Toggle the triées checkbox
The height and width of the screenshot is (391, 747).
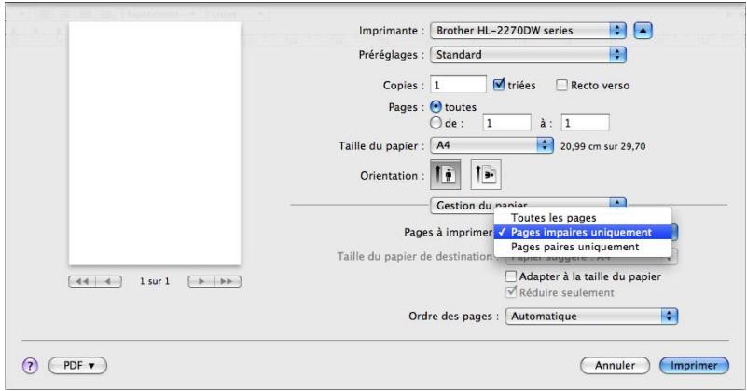tap(498, 85)
